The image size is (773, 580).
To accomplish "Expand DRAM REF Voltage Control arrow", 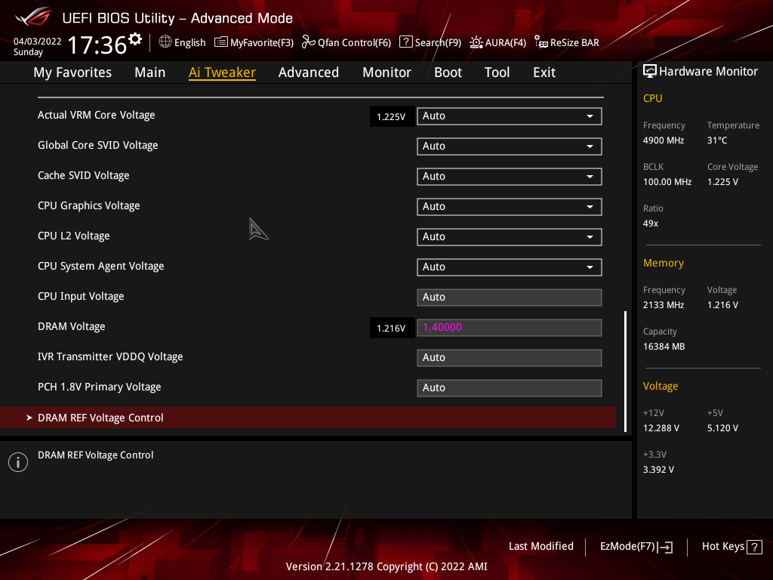I will 29,418.
